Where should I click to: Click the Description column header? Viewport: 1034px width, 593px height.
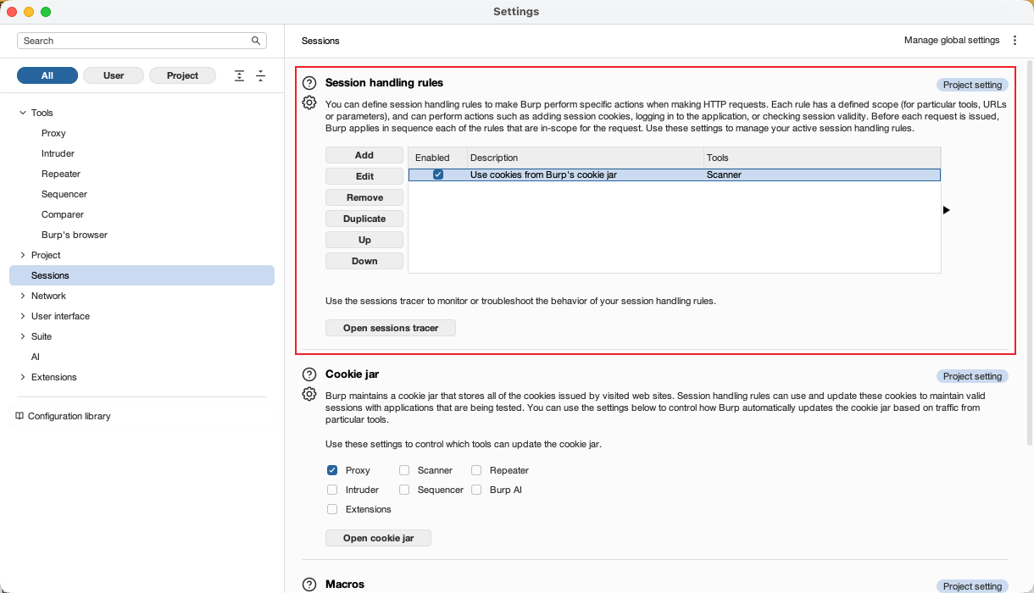[585, 158]
